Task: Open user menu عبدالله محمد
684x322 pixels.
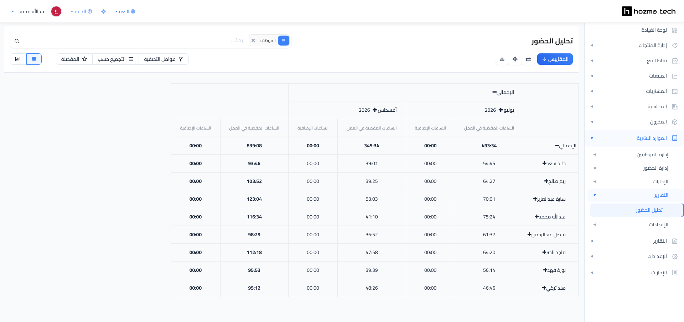Action: (x=28, y=11)
